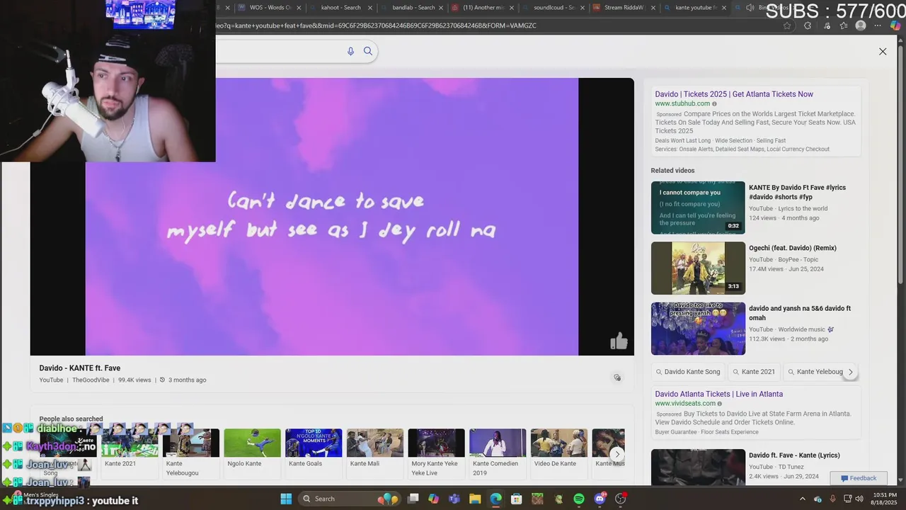Open Windows Start menu
The width and height of the screenshot is (906, 510).
[x=286, y=499]
